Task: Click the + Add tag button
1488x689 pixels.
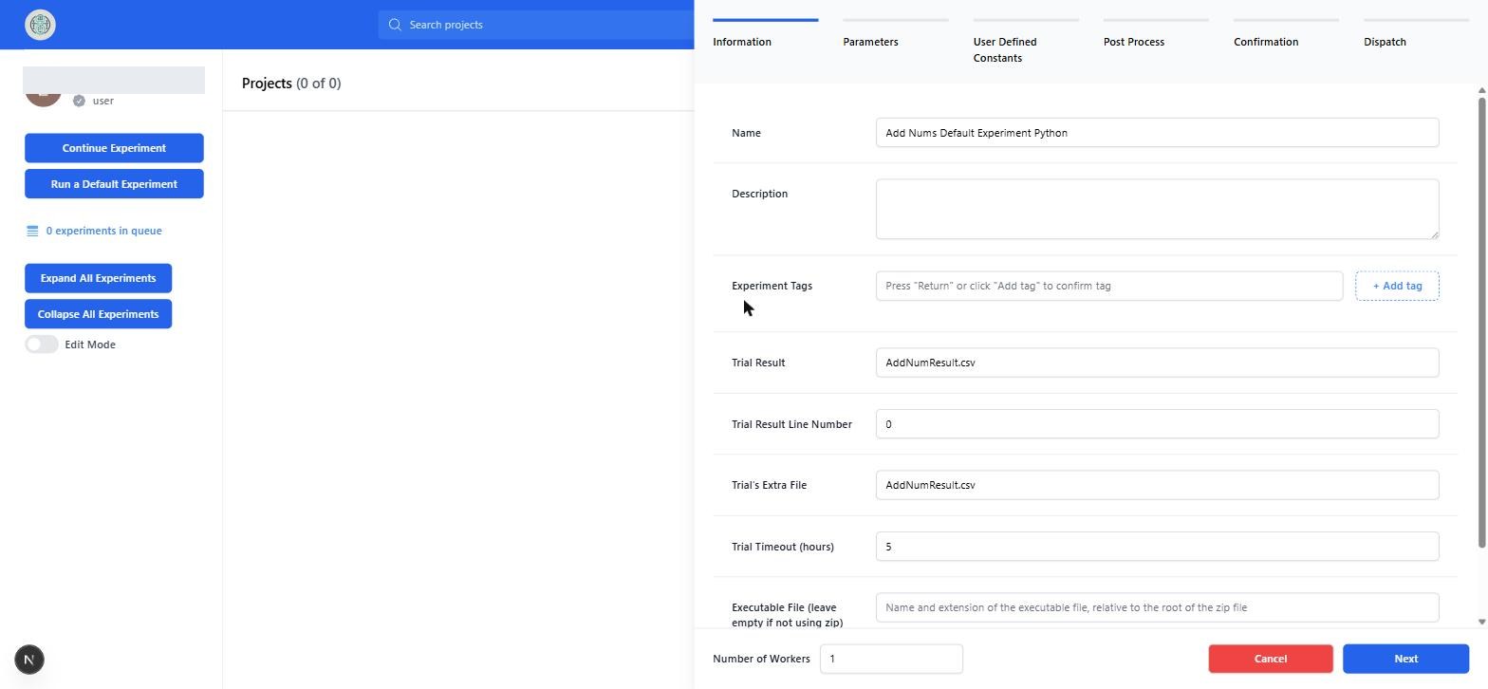Action: coord(1397,286)
